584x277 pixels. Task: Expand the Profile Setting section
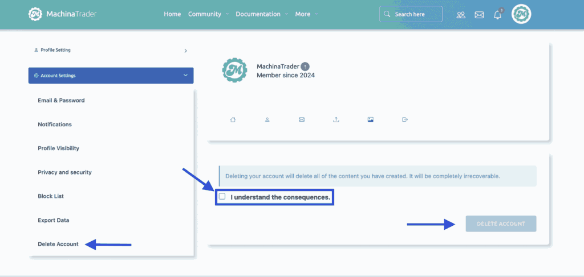point(111,50)
